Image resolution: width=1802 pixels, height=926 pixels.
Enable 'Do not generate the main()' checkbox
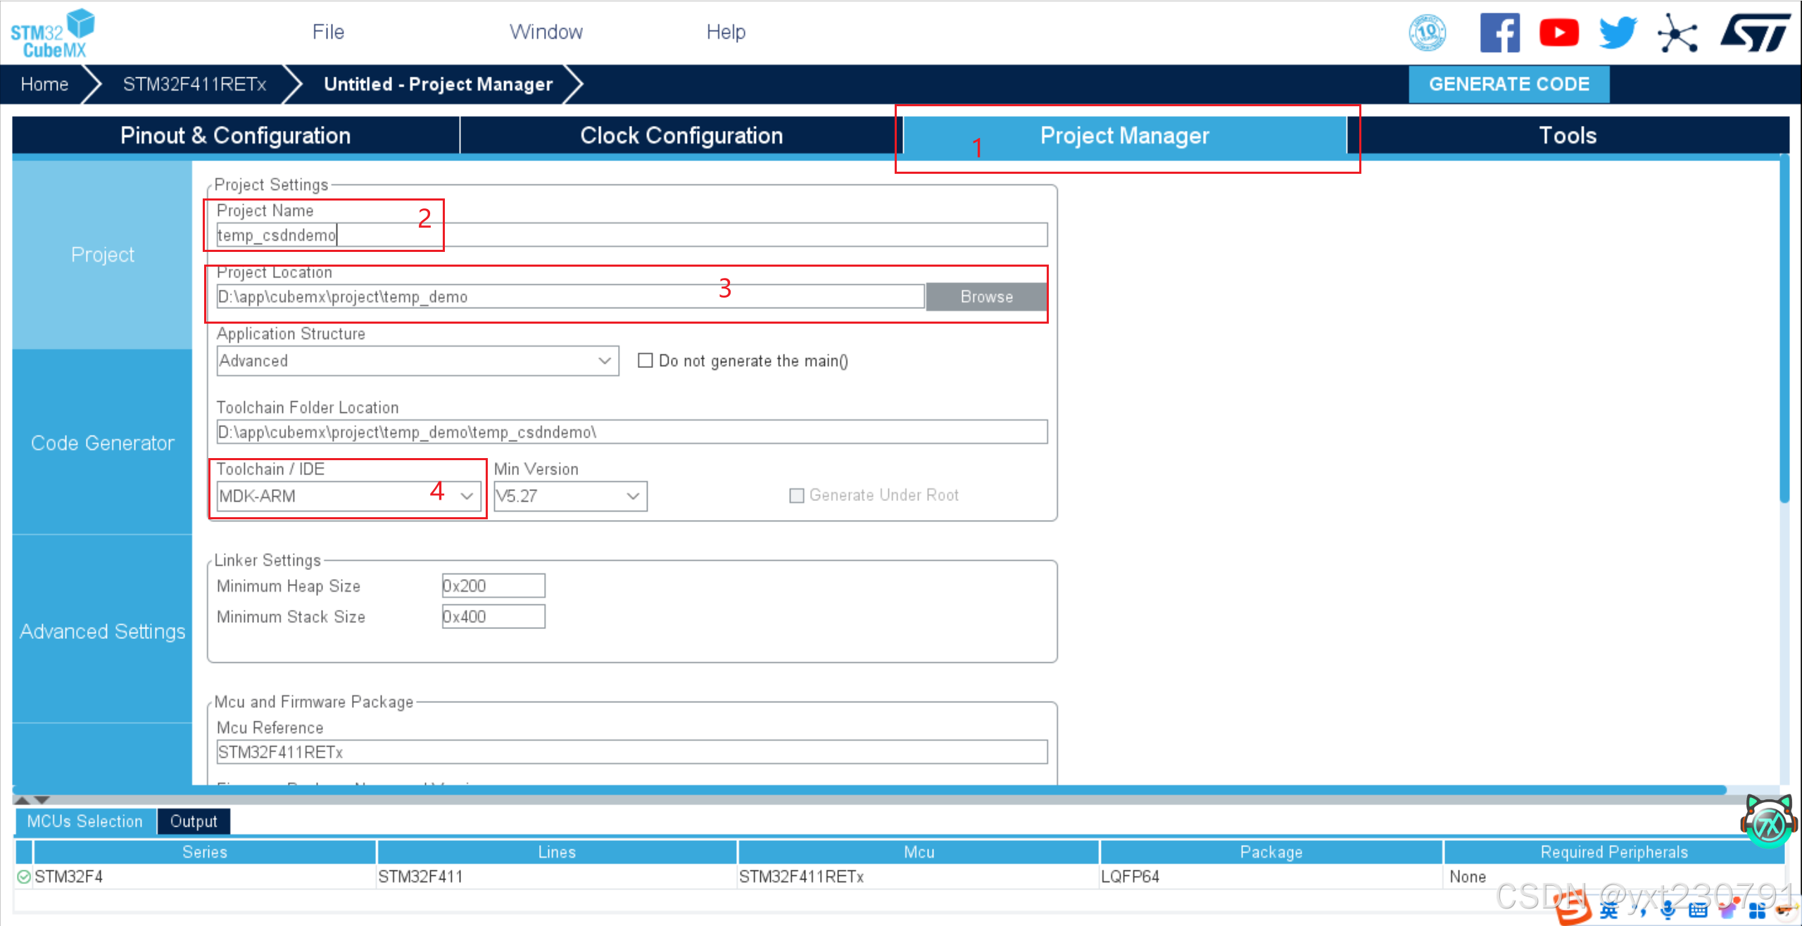tap(645, 361)
